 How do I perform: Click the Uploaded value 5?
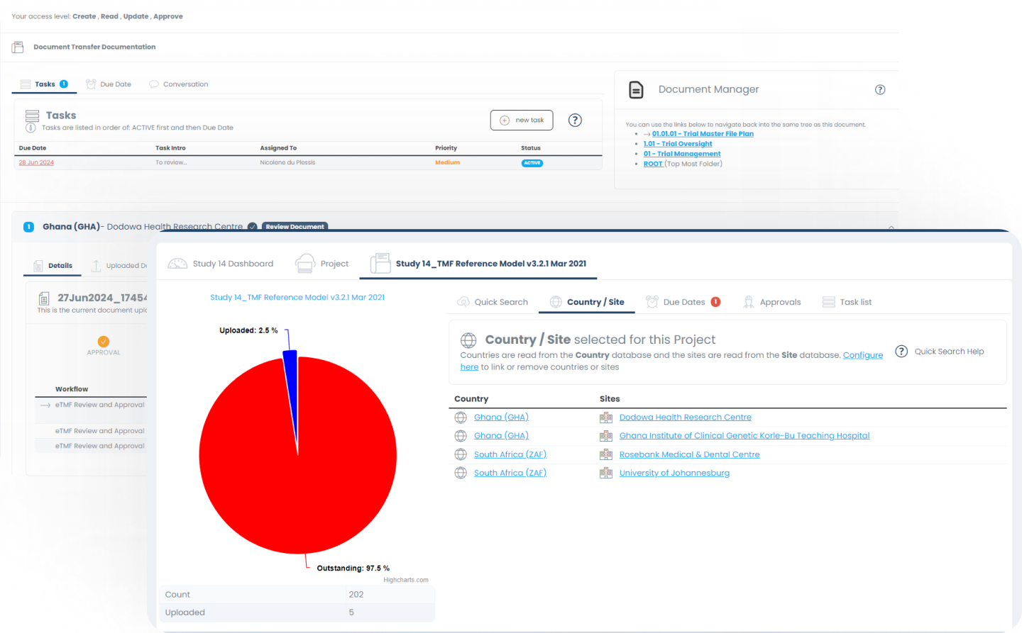(351, 612)
